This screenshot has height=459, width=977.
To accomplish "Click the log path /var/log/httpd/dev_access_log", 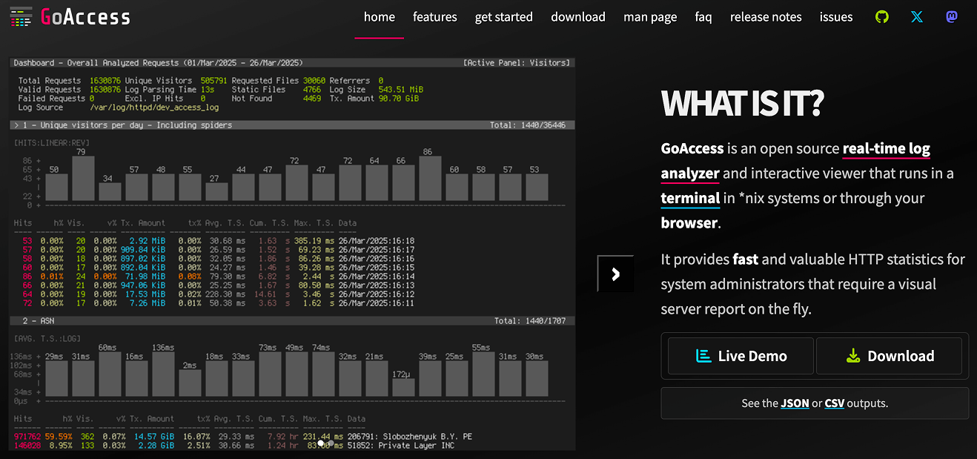I will pyautogui.click(x=154, y=108).
